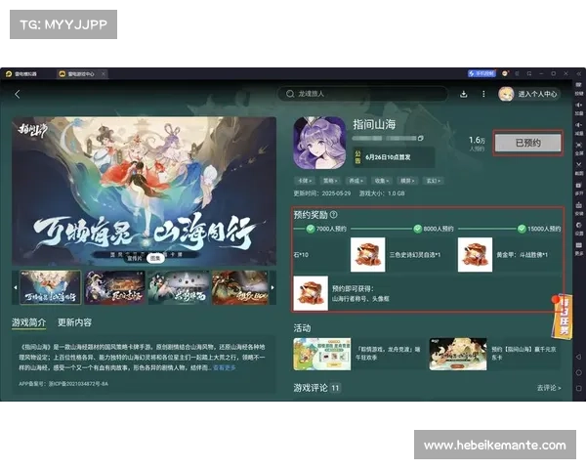Click the 指间山海 game app icon
This screenshot has width=586, height=469.
(319, 143)
